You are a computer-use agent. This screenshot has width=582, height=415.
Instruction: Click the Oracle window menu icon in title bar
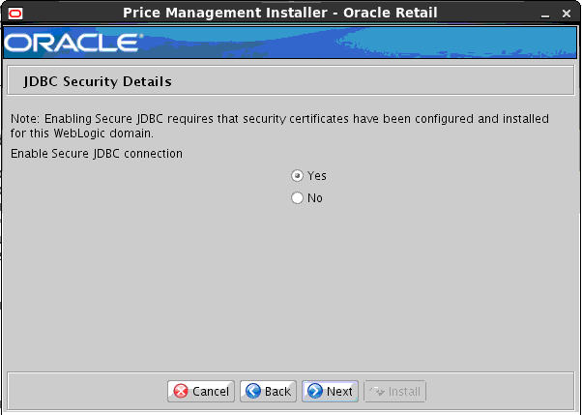[x=15, y=14]
